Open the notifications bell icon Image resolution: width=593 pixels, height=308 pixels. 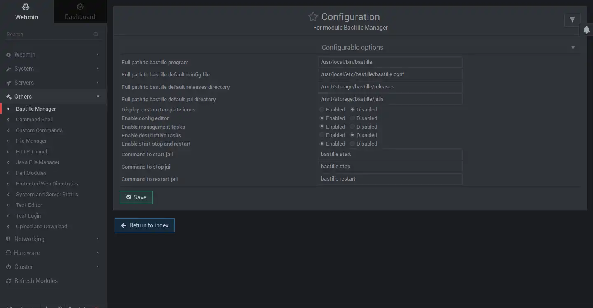586,30
